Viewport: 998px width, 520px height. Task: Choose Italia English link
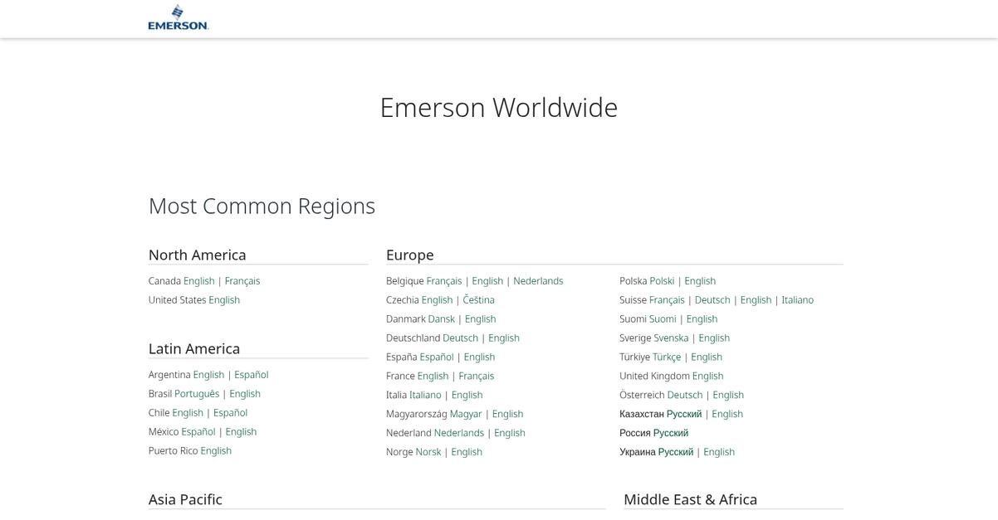pyautogui.click(x=467, y=396)
